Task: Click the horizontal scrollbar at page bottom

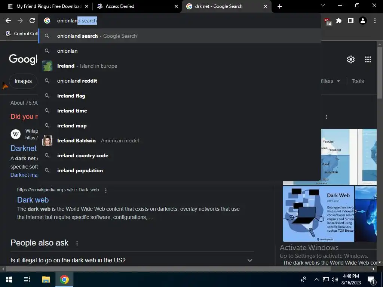Action: pyautogui.click(x=168, y=269)
